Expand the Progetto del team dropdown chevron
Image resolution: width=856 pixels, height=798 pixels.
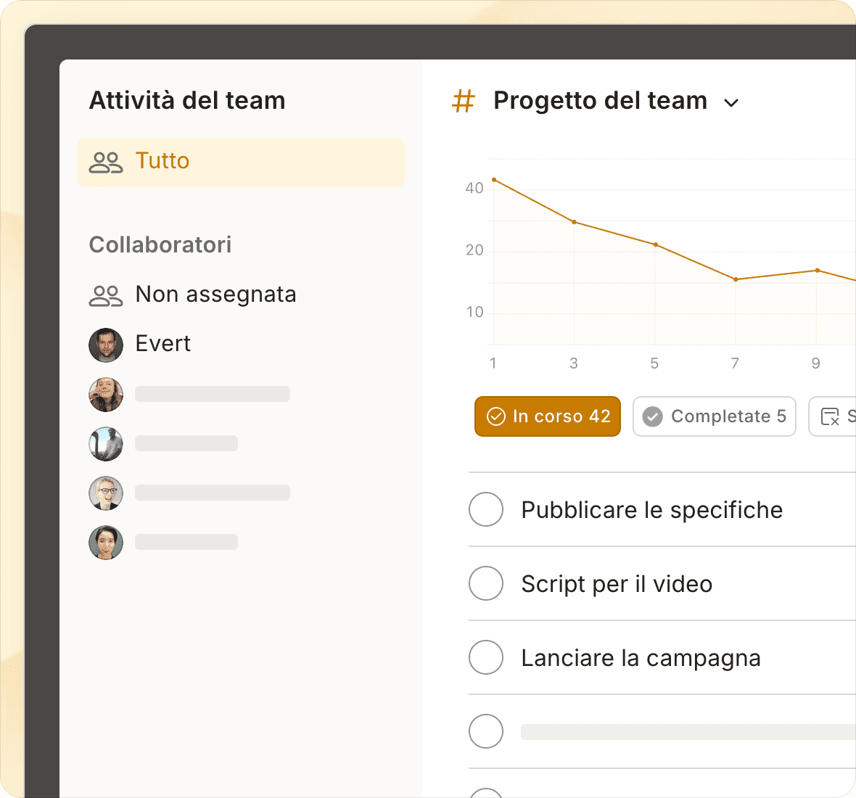click(x=731, y=103)
